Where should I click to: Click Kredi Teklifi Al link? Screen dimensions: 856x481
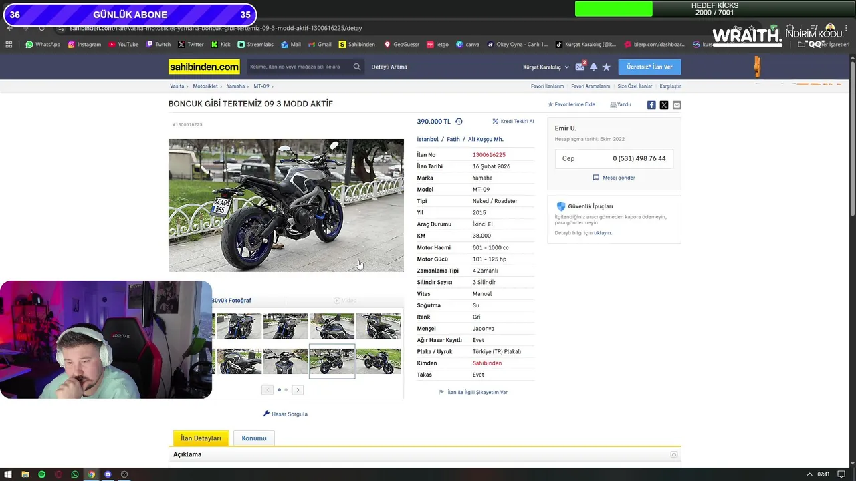513,122
